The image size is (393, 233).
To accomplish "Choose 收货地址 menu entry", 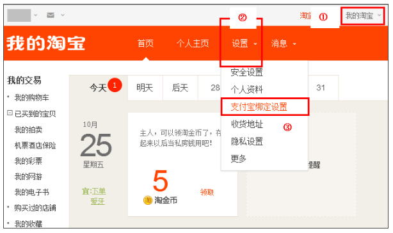I will pos(246,124).
